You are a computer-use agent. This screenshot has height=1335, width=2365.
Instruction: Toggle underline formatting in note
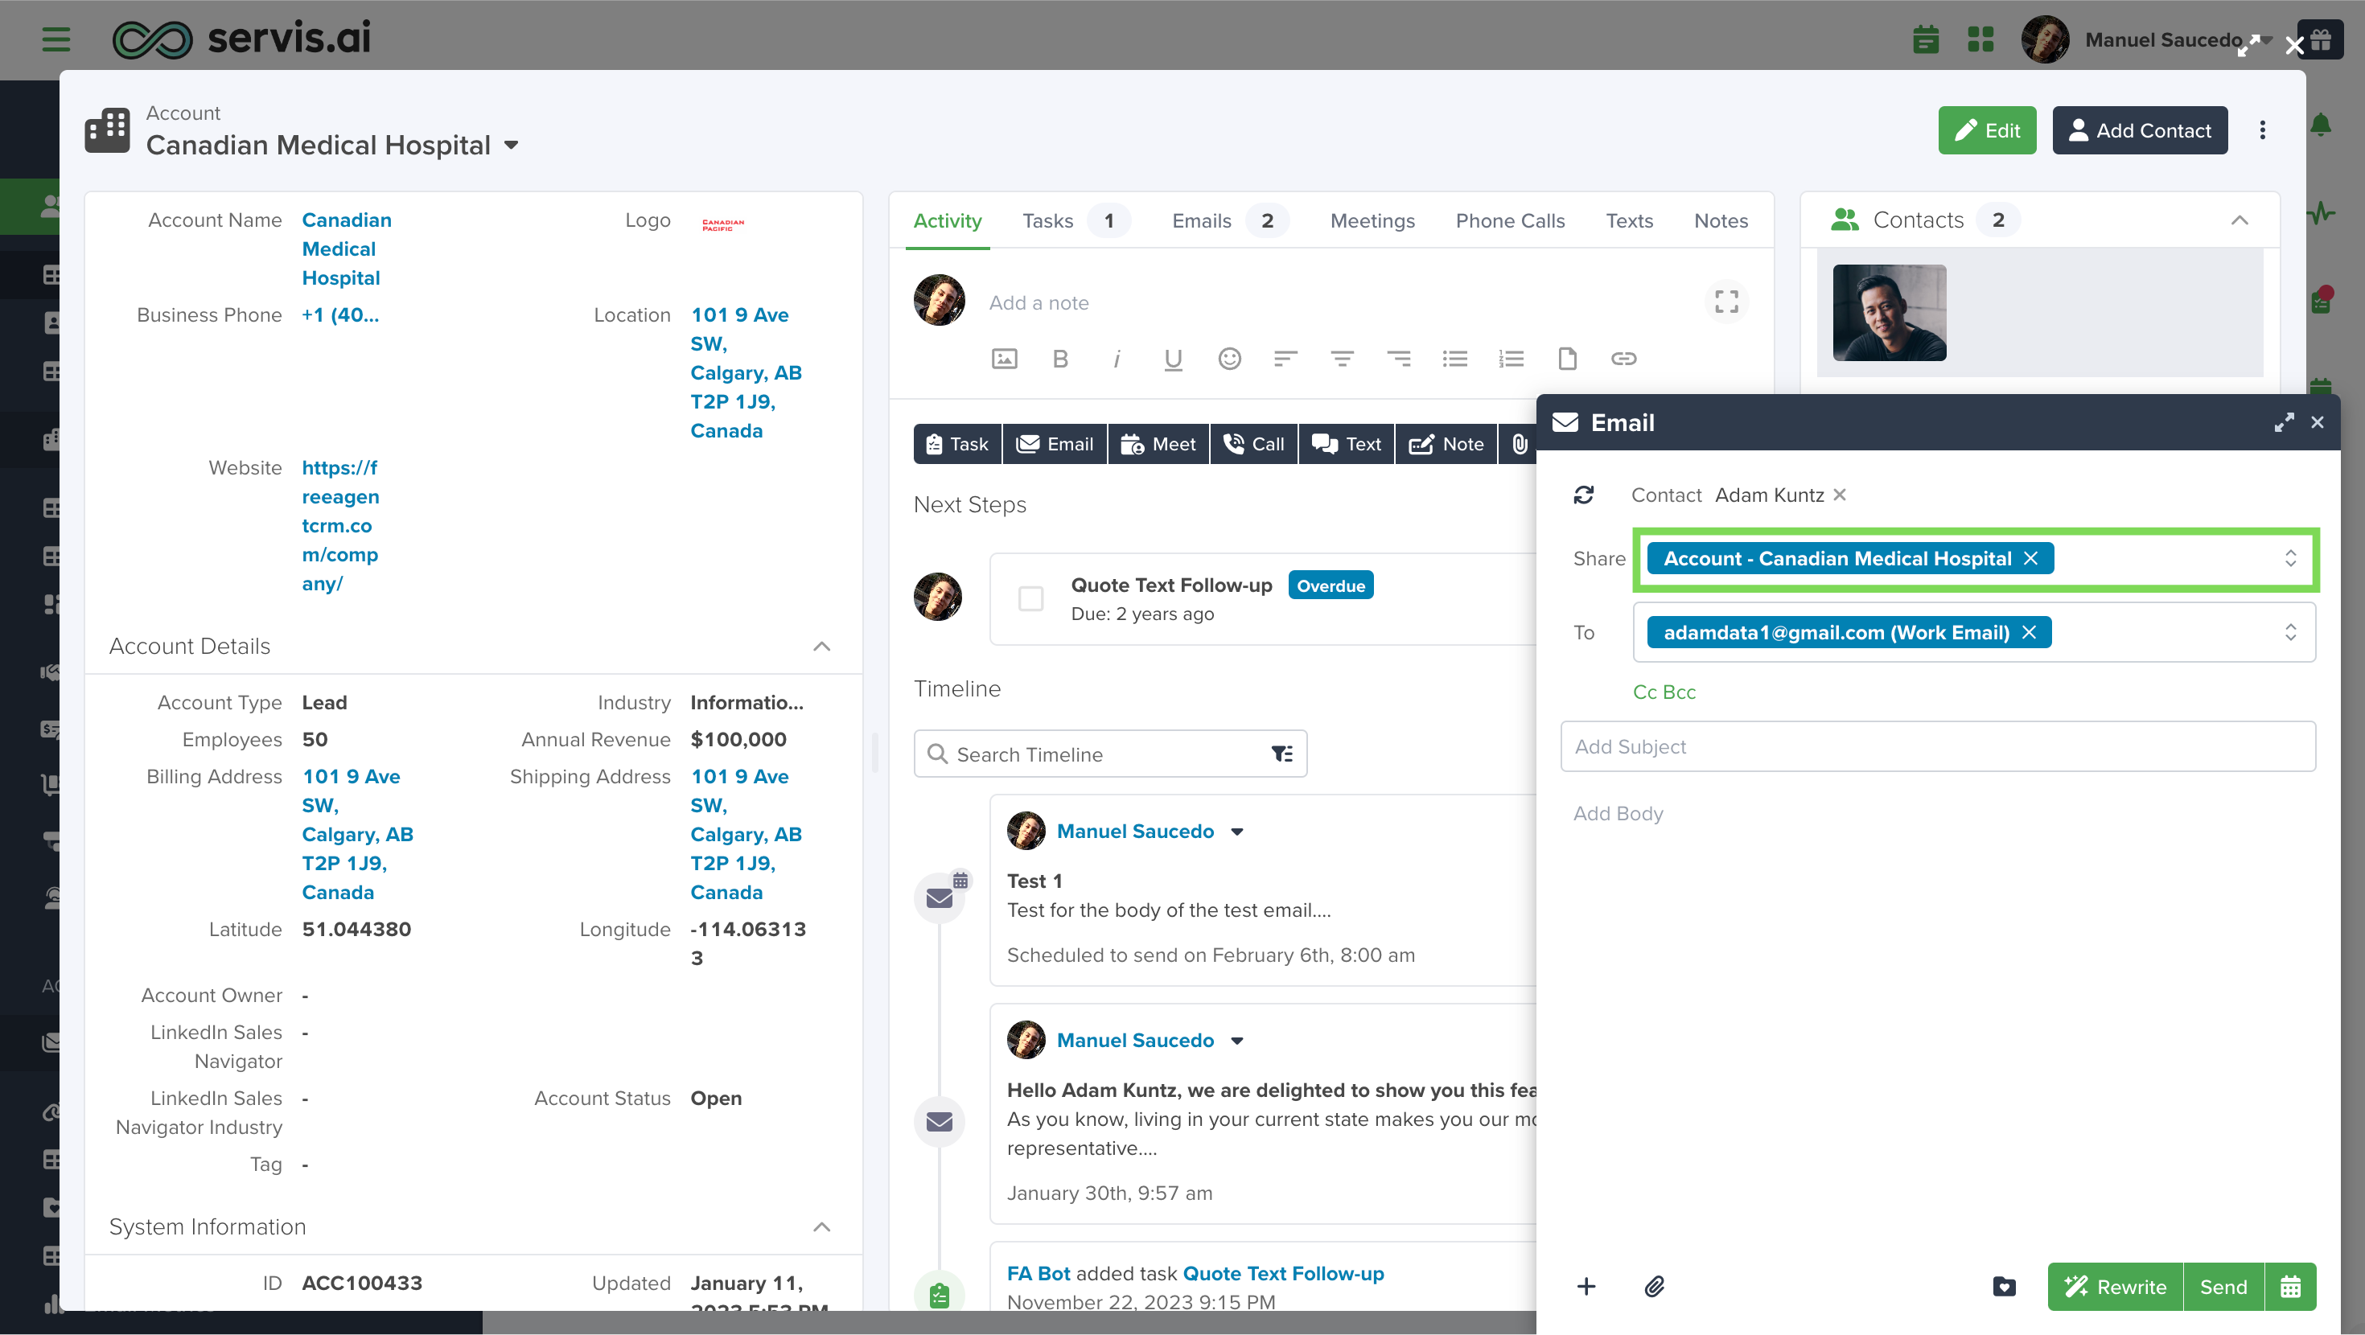(x=1172, y=359)
